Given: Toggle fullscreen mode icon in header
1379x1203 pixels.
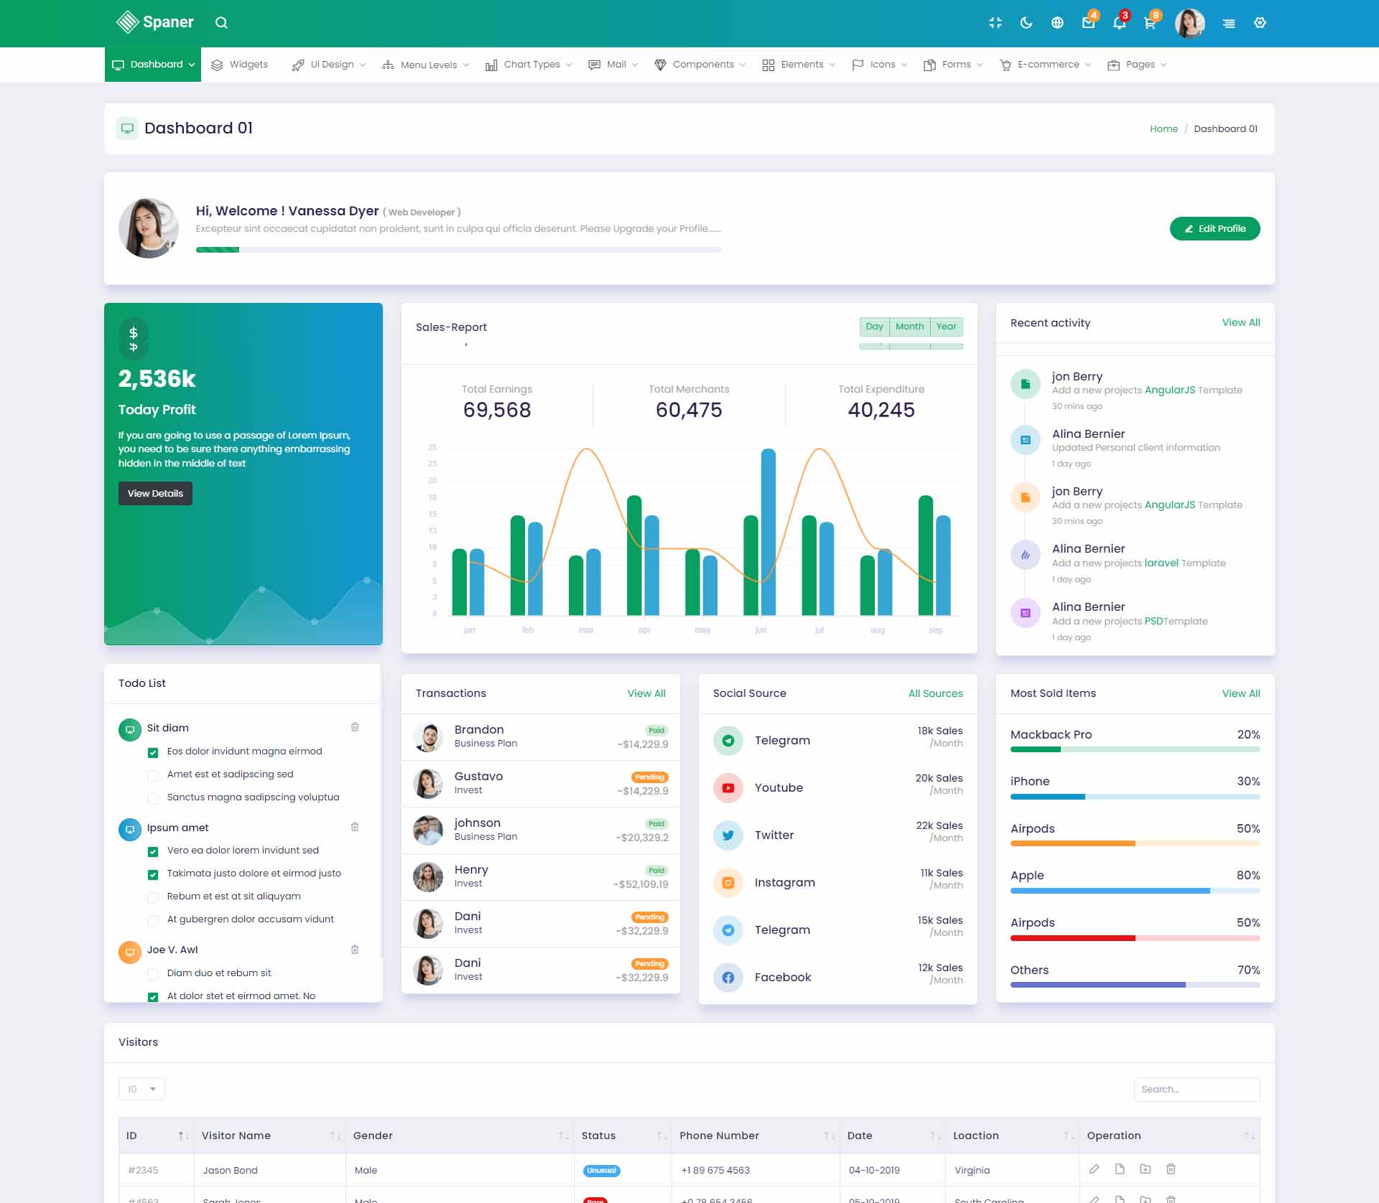Looking at the screenshot, I should tap(995, 23).
